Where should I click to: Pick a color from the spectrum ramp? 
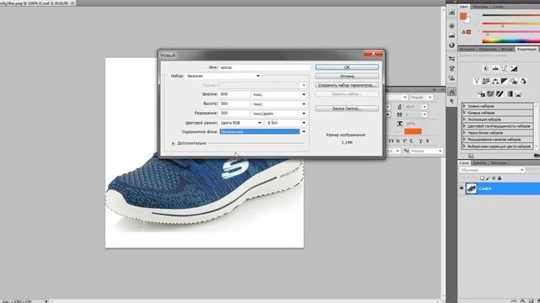tap(511, 41)
